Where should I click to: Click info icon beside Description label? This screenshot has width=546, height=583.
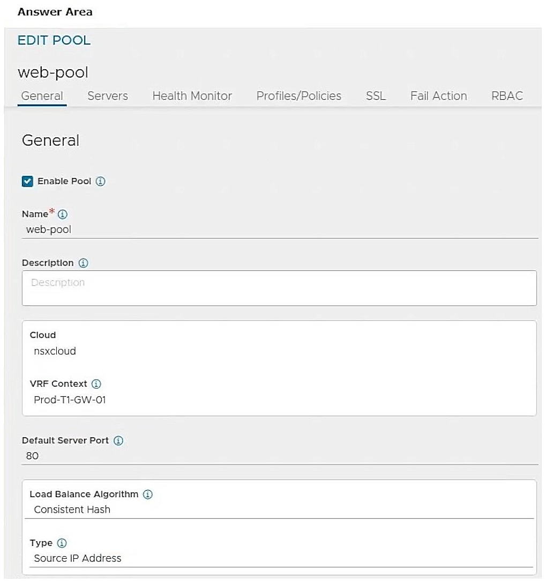(83, 263)
